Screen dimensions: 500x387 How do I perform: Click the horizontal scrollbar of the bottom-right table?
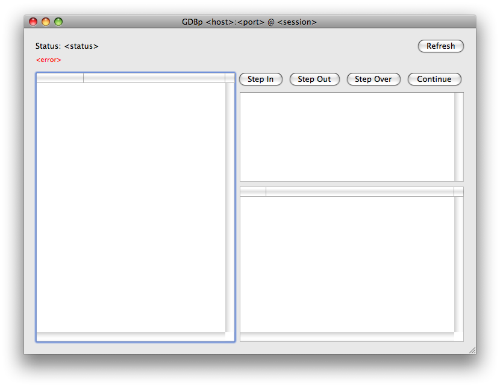(x=347, y=336)
